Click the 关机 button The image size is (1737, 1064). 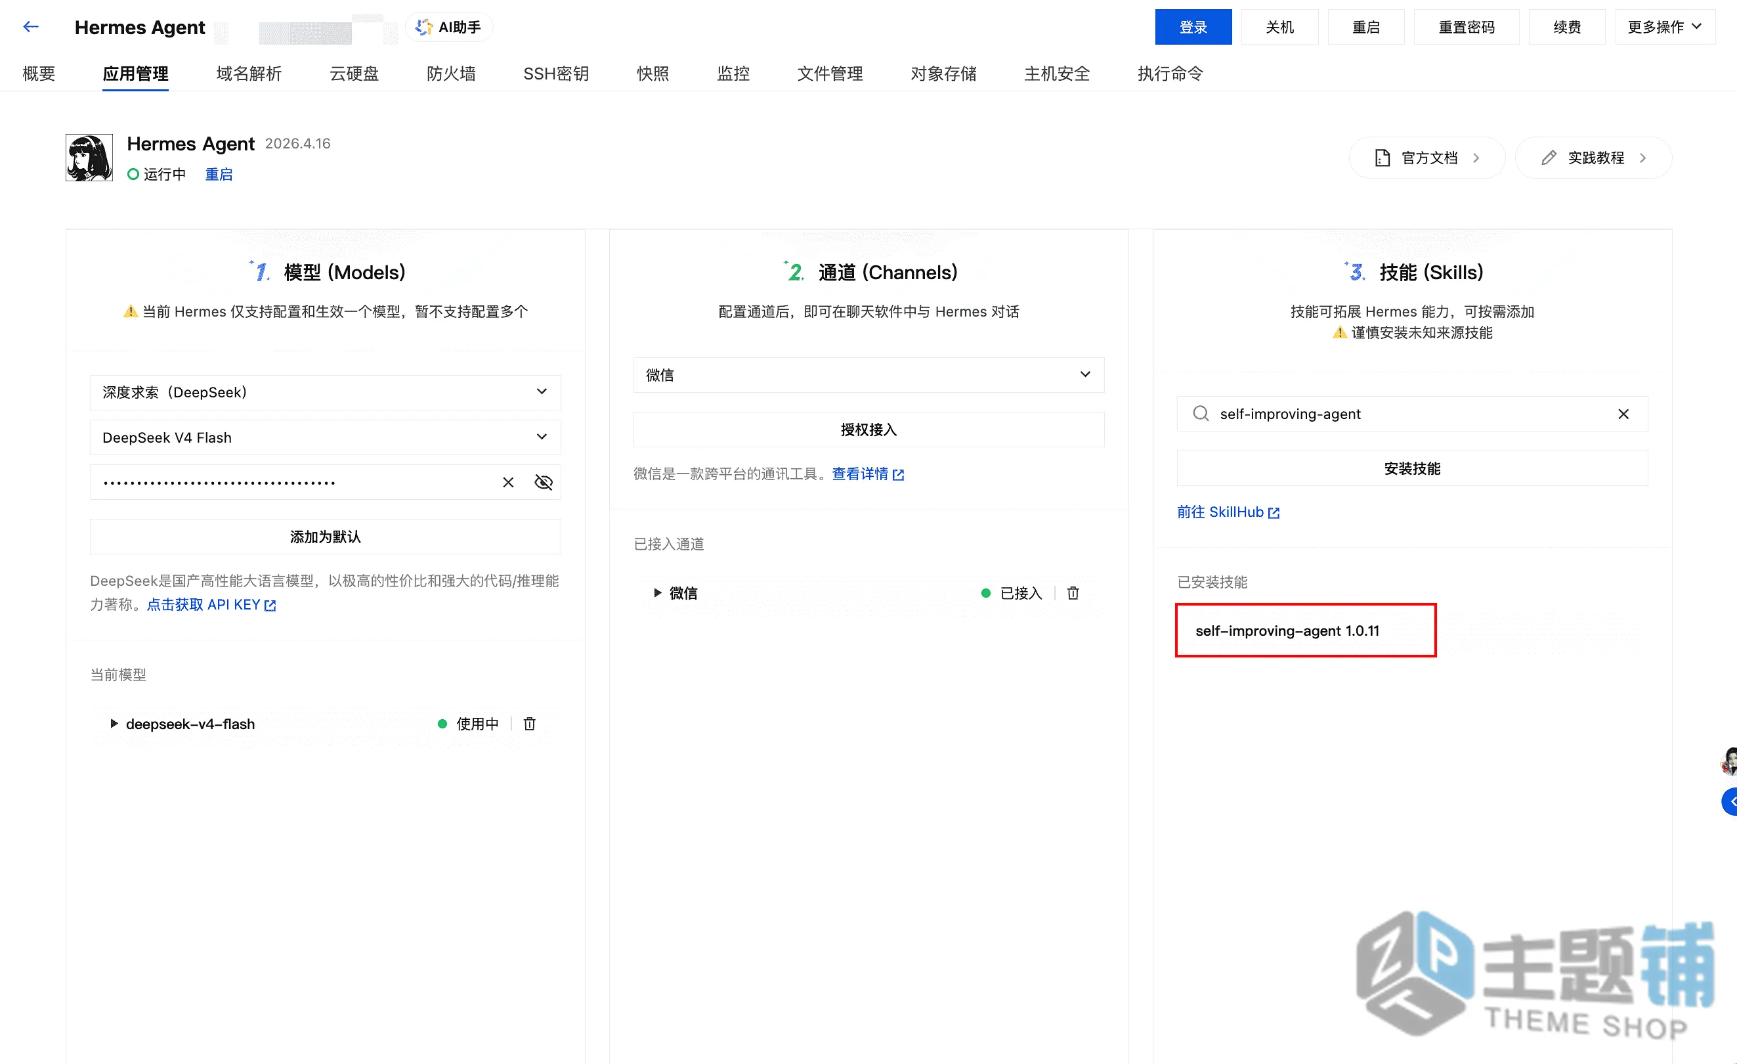(x=1279, y=27)
